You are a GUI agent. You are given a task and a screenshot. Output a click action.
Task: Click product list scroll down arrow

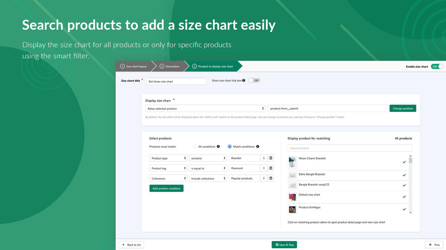410,212
